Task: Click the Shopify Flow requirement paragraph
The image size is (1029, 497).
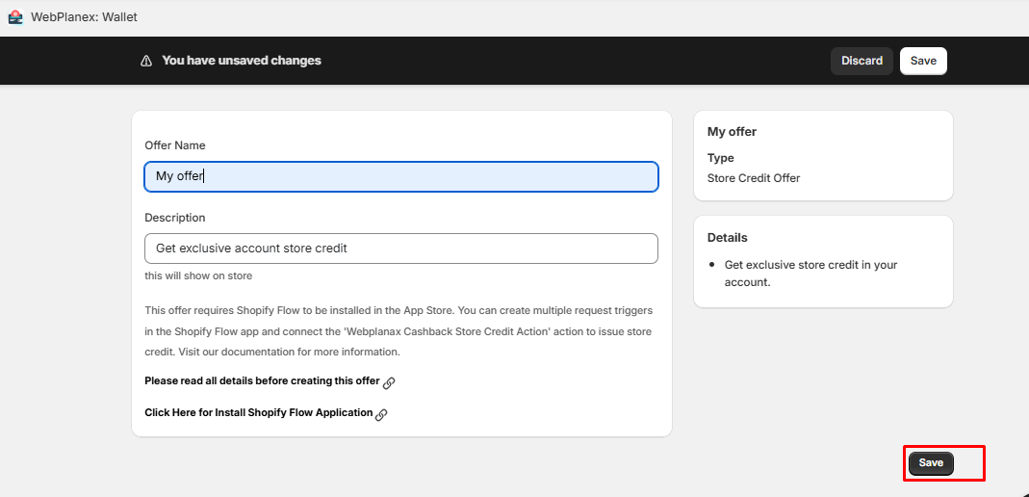Action: pos(399,331)
